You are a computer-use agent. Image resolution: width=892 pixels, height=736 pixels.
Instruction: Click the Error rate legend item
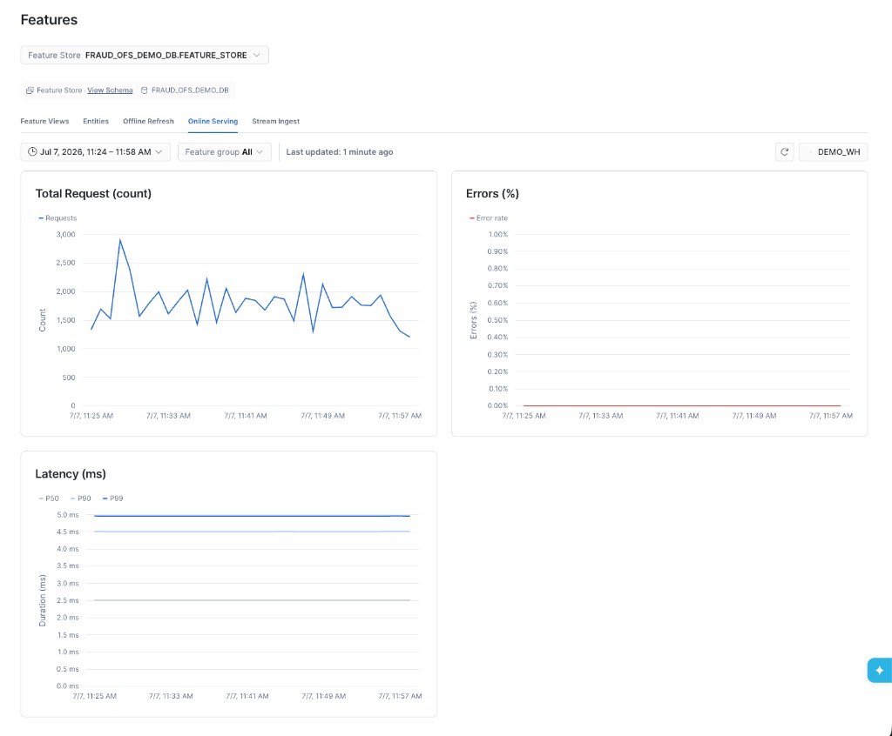[x=489, y=218]
